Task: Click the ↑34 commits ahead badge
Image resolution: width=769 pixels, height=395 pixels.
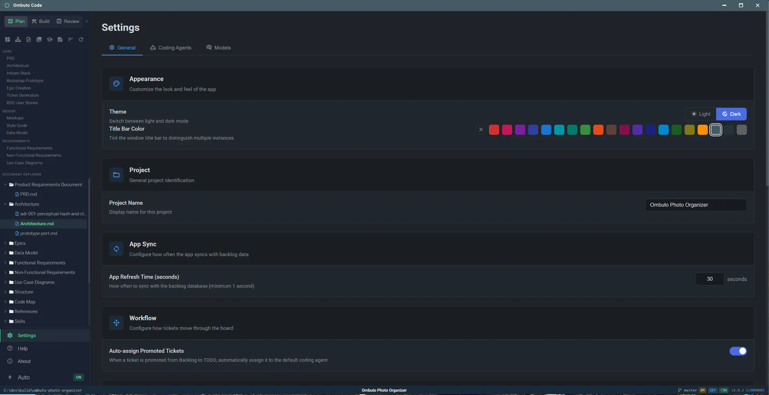Action: coord(724,390)
